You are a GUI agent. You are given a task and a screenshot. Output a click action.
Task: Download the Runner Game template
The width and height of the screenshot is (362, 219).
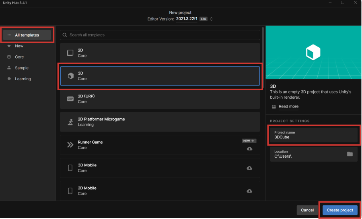click(x=249, y=148)
